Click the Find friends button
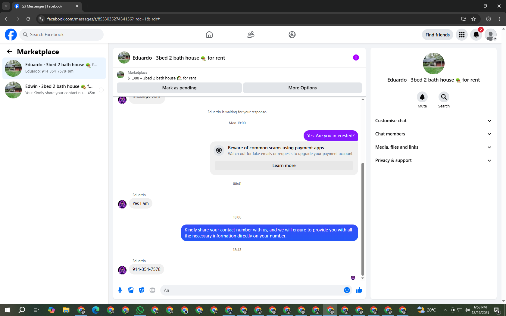Viewport: 506px width, 316px height. pyautogui.click(x=438, y=35)
